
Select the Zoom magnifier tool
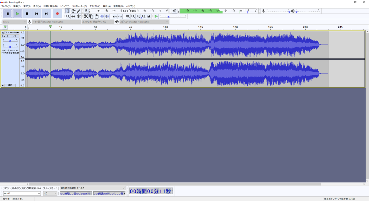(x=68, y=16)
